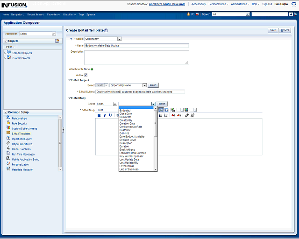Screen dimensions: 299x239
Task: Open the Object dropdown showing Opportunity
Action: point(119,39)
